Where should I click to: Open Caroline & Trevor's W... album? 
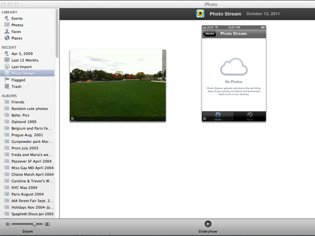[x=27, y=181]
